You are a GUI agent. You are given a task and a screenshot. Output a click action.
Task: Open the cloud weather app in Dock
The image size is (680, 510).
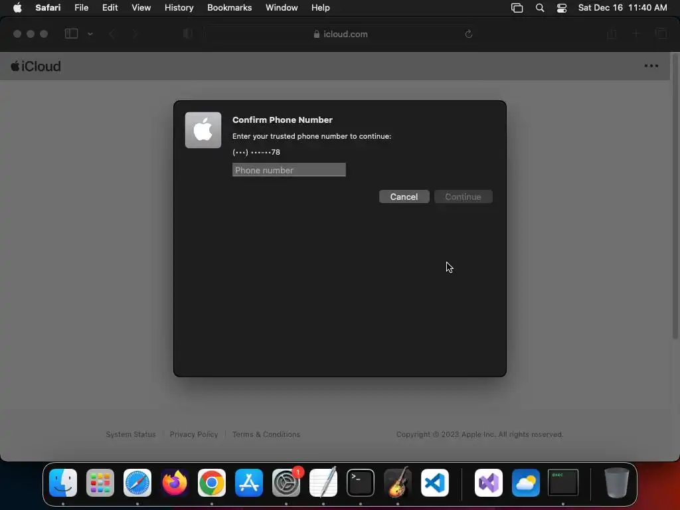(x=526, y=483)
